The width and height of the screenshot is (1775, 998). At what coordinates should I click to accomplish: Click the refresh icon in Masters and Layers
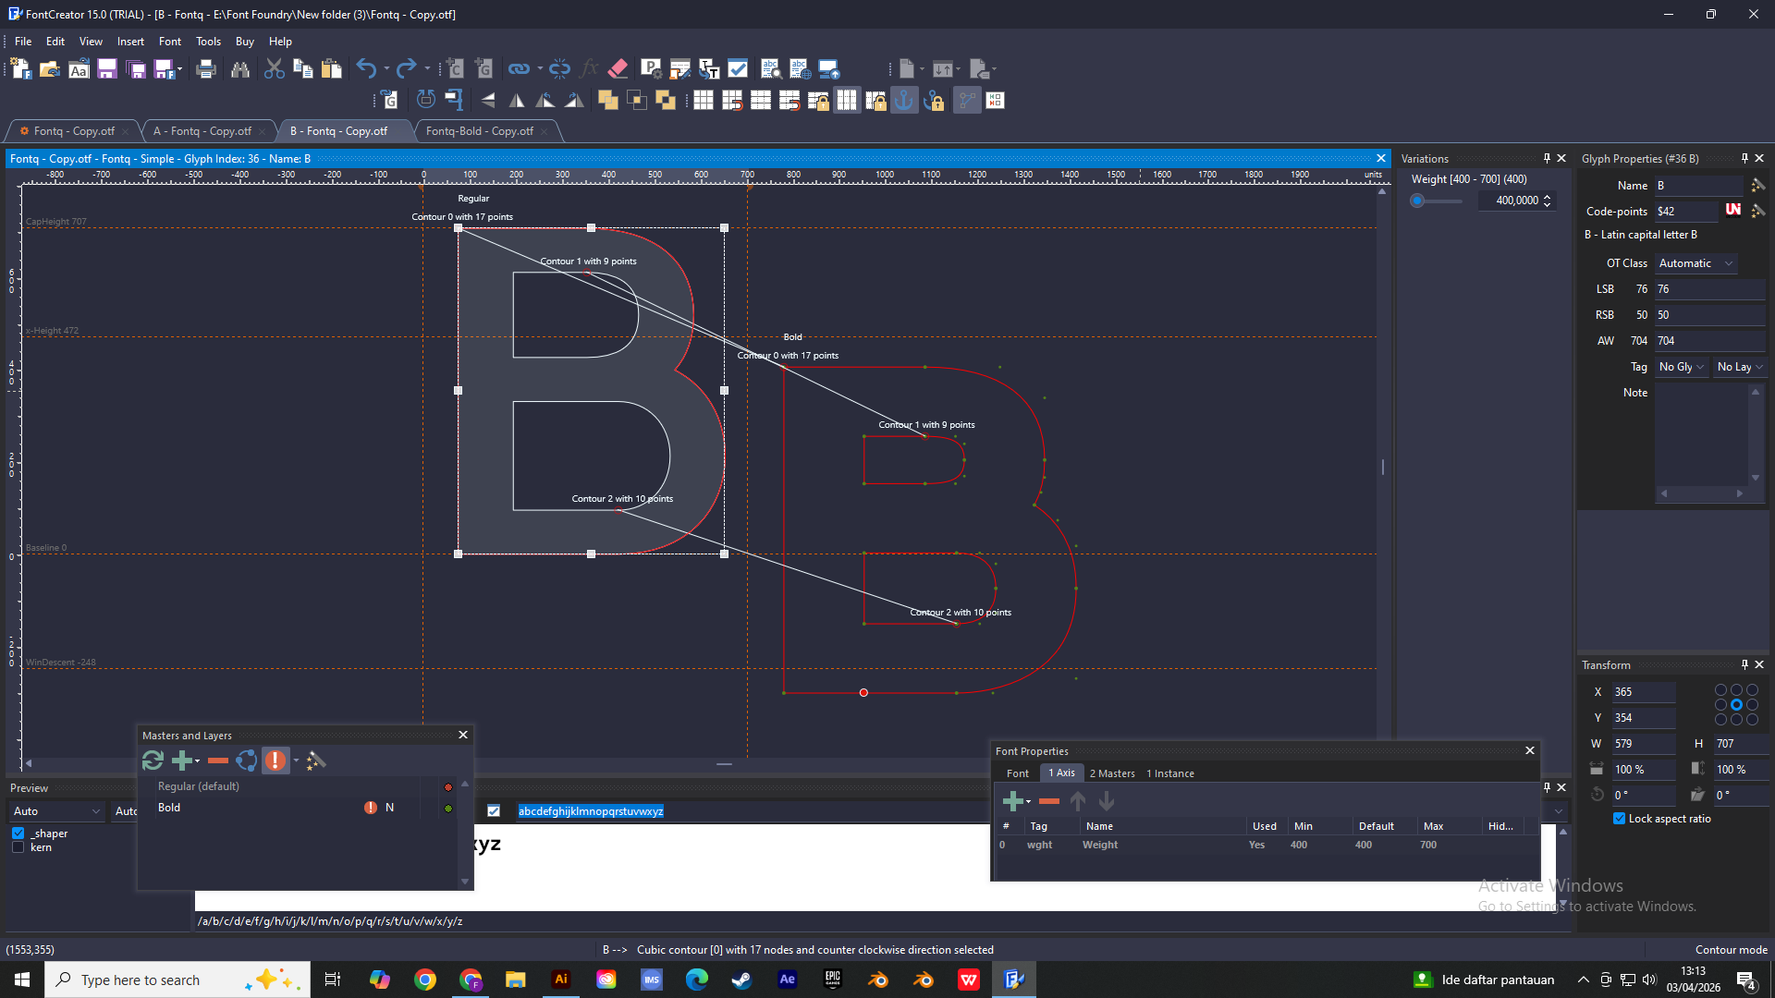pyautogui.click(x=153, y=761)
